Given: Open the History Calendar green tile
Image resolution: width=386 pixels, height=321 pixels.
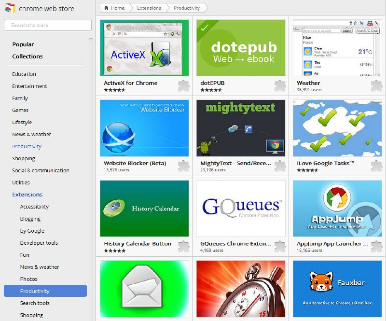Looking at the screenshot, I should pyautogui.click(x=144, y=209).
